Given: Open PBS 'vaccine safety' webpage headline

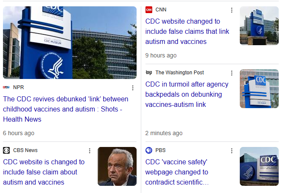Looking at the screenshot, I should tap(177, 172).
